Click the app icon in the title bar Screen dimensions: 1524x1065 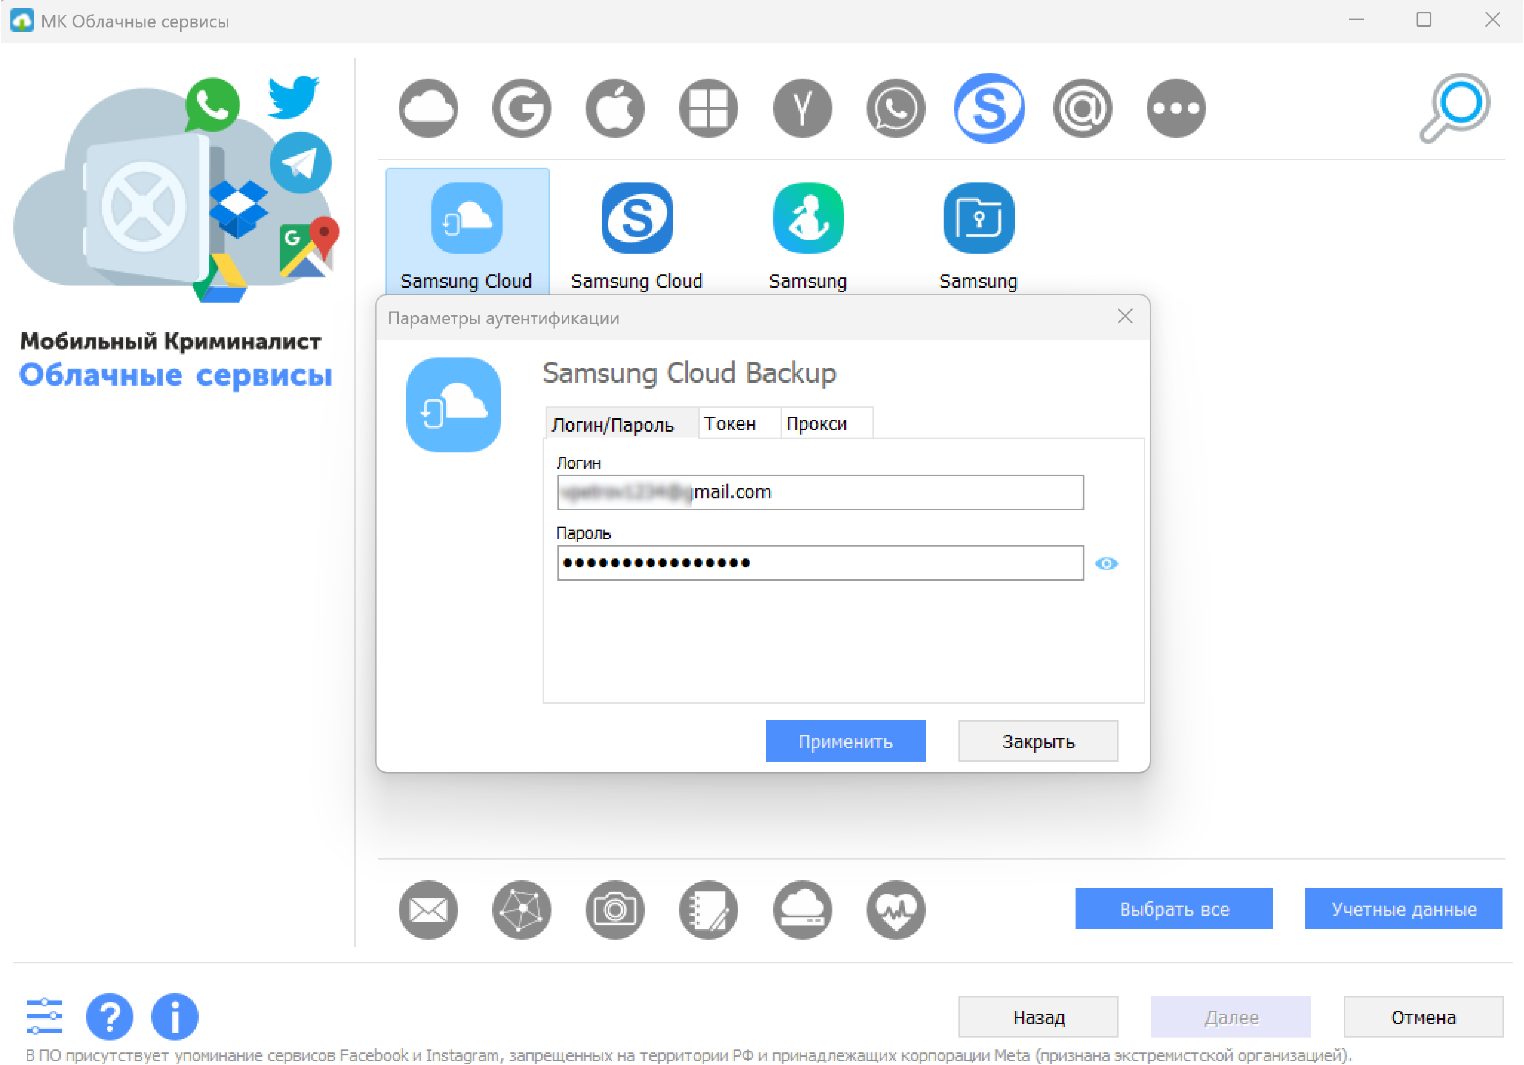22,20
